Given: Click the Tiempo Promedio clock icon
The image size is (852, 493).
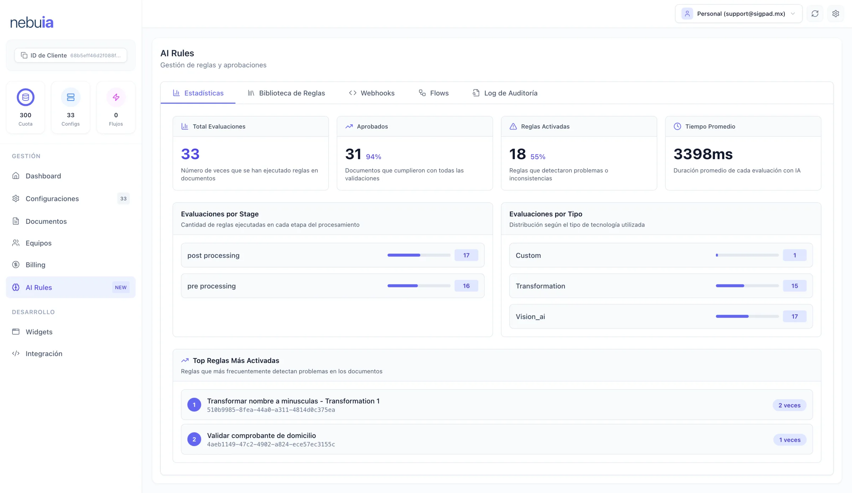Looking at the screenshot, I should pos(677,126).
